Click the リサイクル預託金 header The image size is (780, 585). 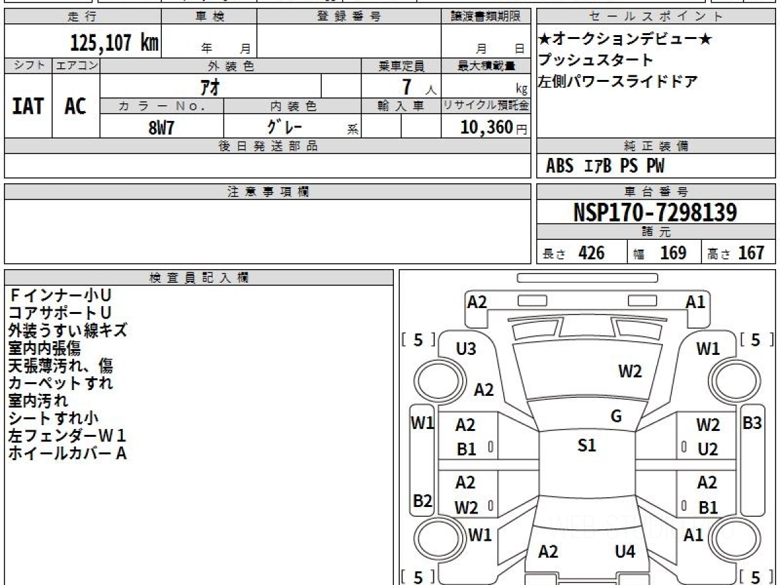click(486, 106)
